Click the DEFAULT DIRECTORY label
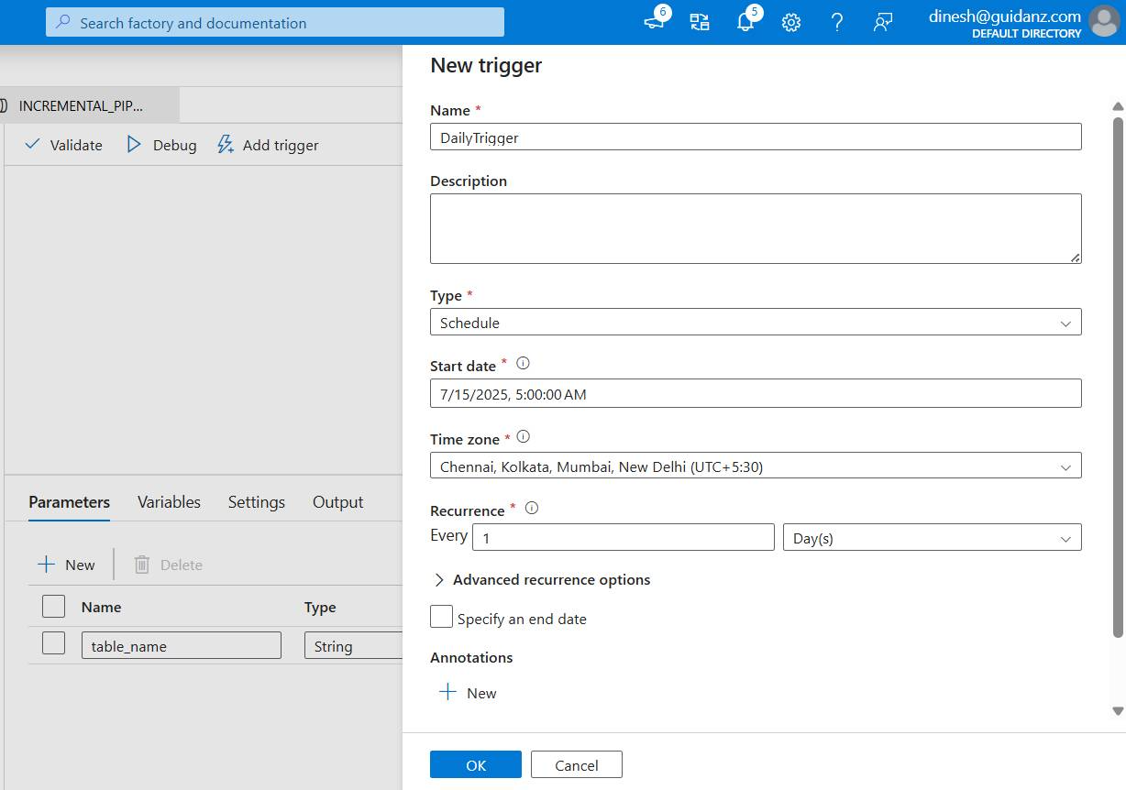The image size is (1126, 790). (1027, 33)
